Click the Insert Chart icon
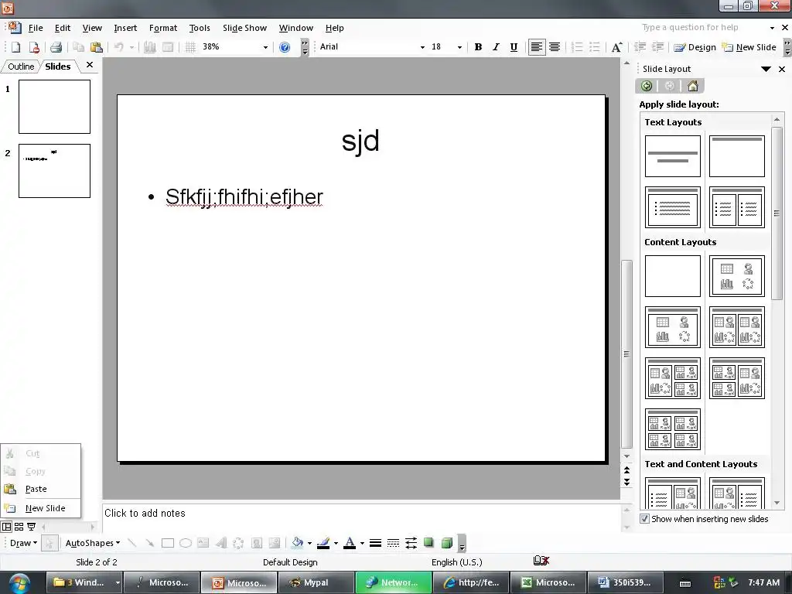Viewport: 792px width, 594px height. 150,47
